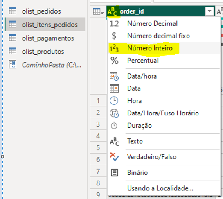Open the olist_produtos query
This screenshot has height=199, width=223.
coord(45,51)
